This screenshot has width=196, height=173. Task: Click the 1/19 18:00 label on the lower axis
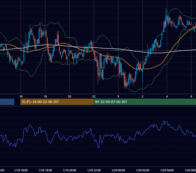coord(45,170)
